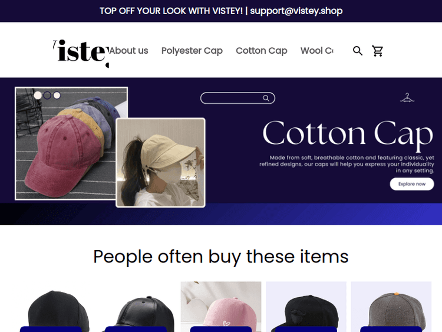Open the search magnifier icon in header
442x332 pixels.
pos(358,51)
